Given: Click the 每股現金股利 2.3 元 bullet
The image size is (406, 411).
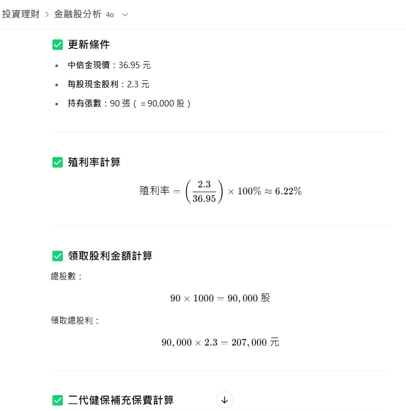Looking at the screenshot, I should (x=109, y=84).
